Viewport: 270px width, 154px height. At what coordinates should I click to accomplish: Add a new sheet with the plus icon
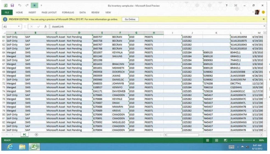coord(36,135)
